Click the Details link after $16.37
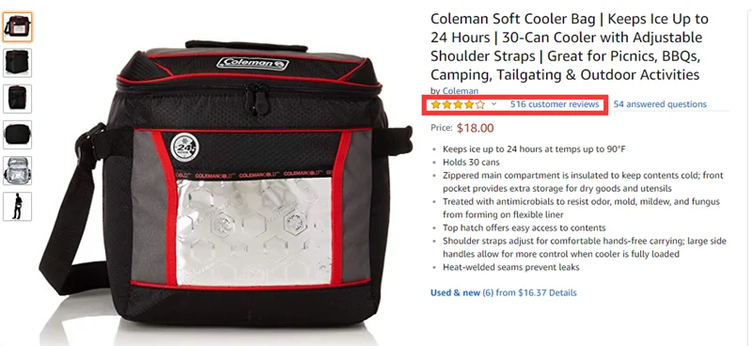The height and width of the screenshot is (346, 752). tap(562, 292)
